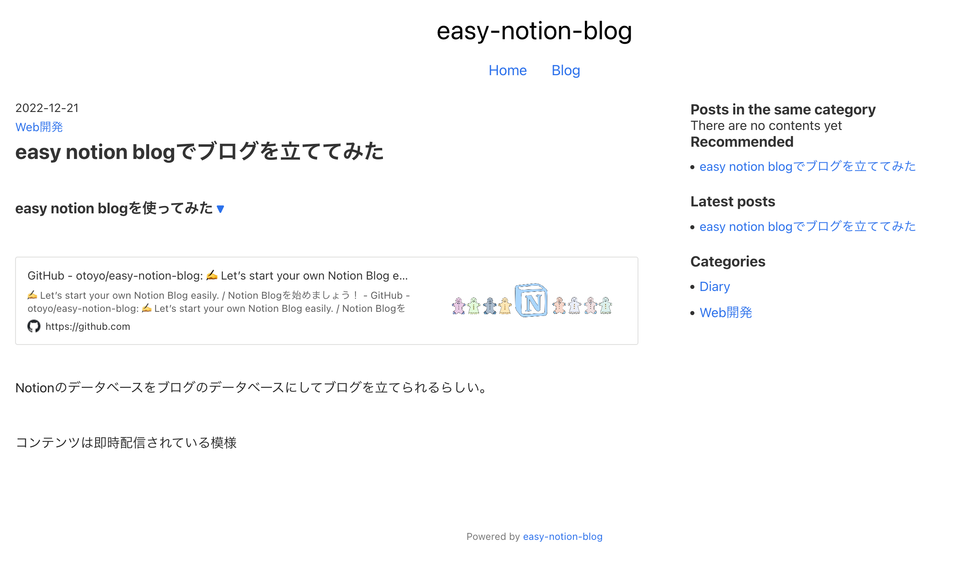Click the https://github.com URL in the bookmark
958x564 pixels.
tap(88, 327)
